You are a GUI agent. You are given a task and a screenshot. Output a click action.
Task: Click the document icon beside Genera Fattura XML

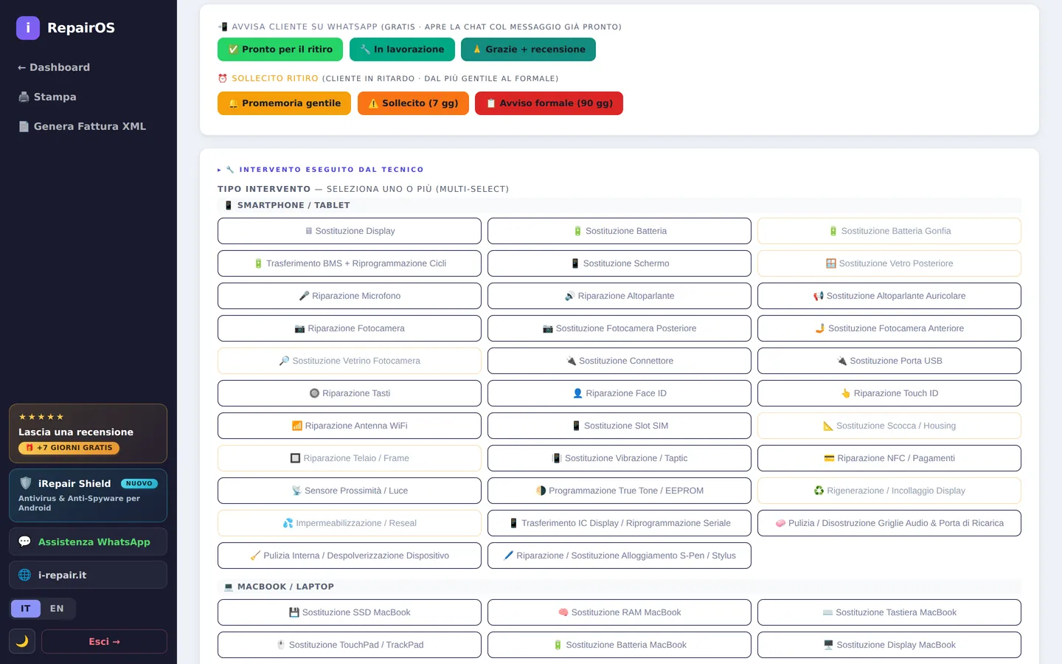[x=24, y=126]
